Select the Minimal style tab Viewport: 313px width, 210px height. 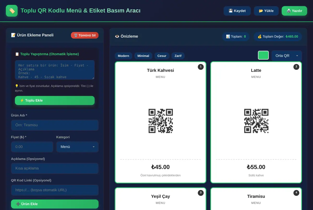(143, 56)
